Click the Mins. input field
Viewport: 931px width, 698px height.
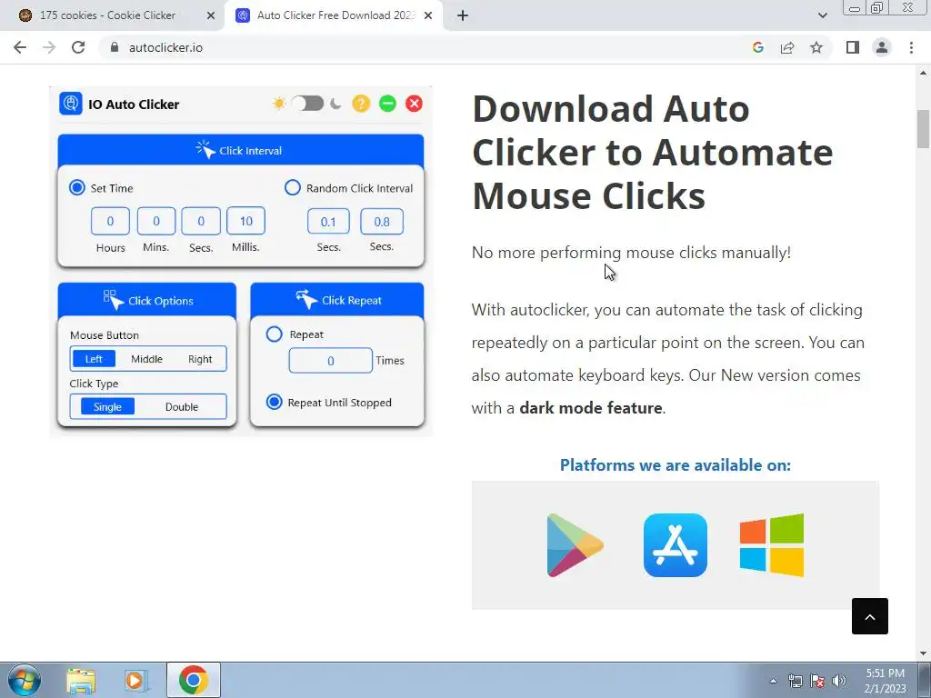(x=156, y=222)
